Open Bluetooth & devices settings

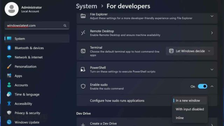37,48
